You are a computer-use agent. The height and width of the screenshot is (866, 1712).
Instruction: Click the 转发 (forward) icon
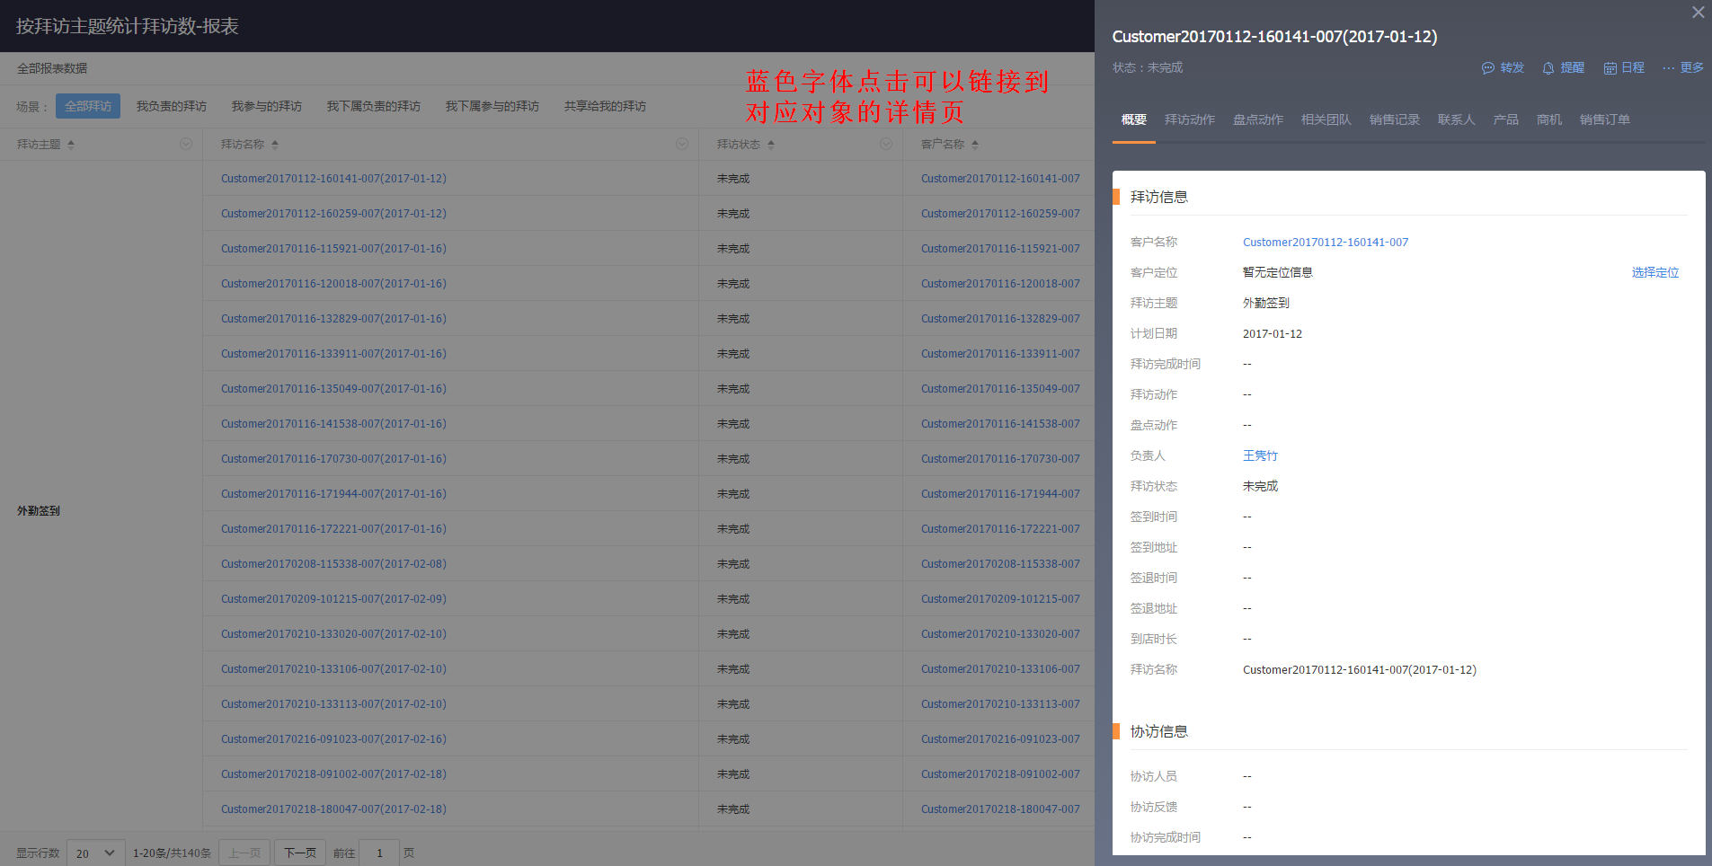1488,68
